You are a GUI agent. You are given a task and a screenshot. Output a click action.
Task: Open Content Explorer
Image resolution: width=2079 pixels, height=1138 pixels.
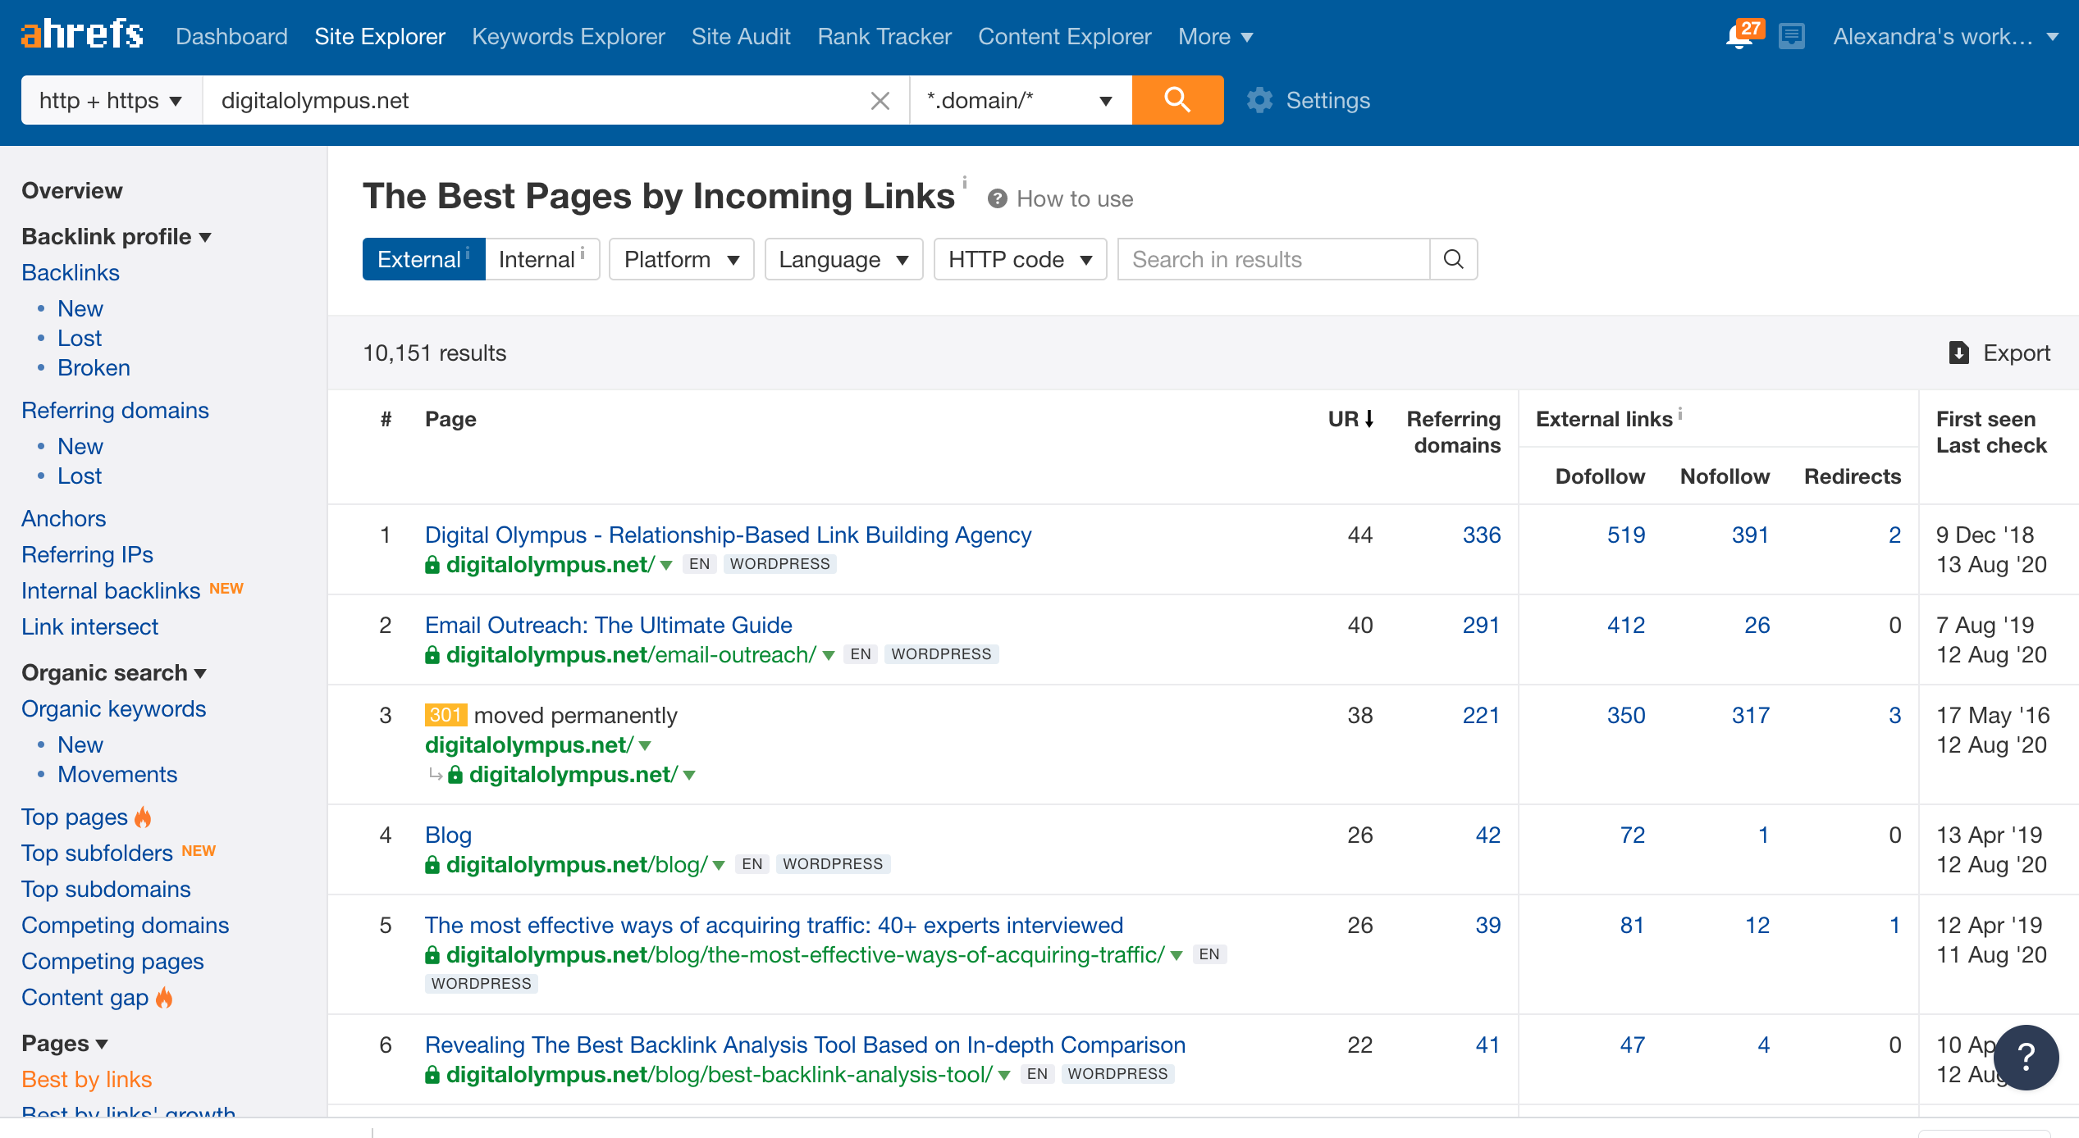tap(1065, 36)
